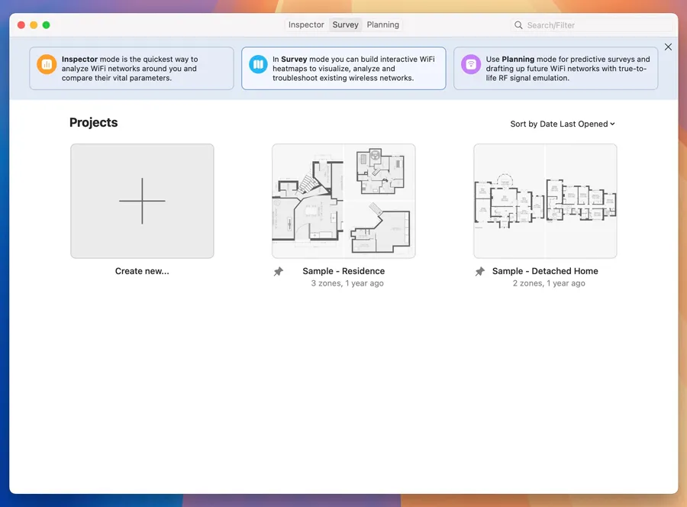This screenshot has width=687, height=507.
Task: Open the Sample - Residence floor plan thumbnail
Action: (343, 201)
